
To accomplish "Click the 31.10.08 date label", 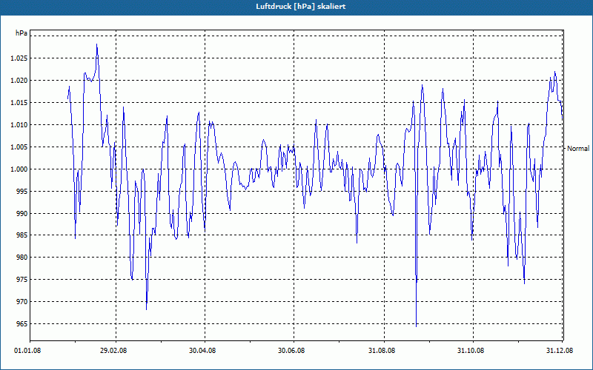I will 471,351.
